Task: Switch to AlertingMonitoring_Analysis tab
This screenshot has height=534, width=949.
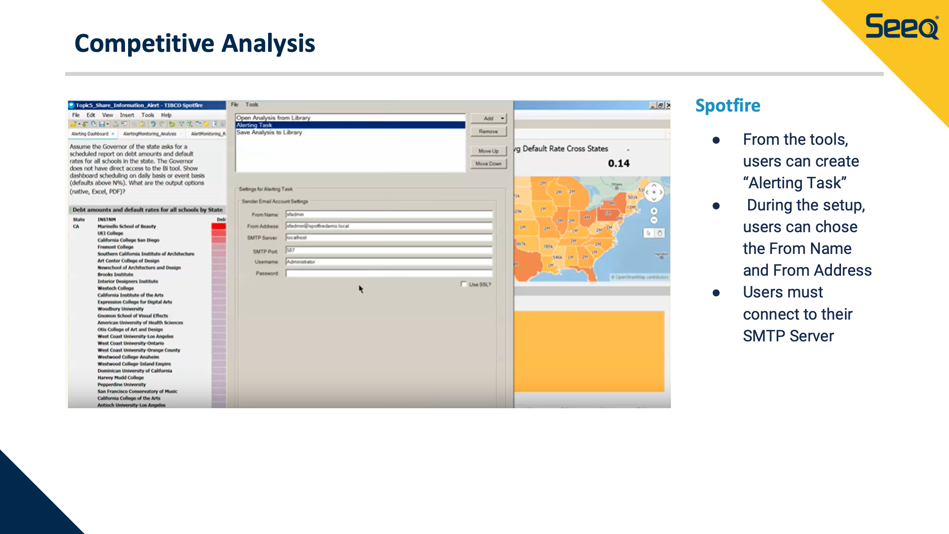Action: [149, 134]
